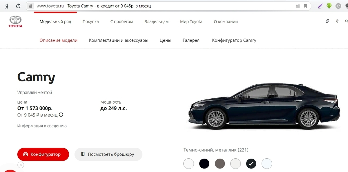Click the 'От 9 045 ₽ в месяц' text
The height and width of the screenshot is (172, 348).
point(37,115)
